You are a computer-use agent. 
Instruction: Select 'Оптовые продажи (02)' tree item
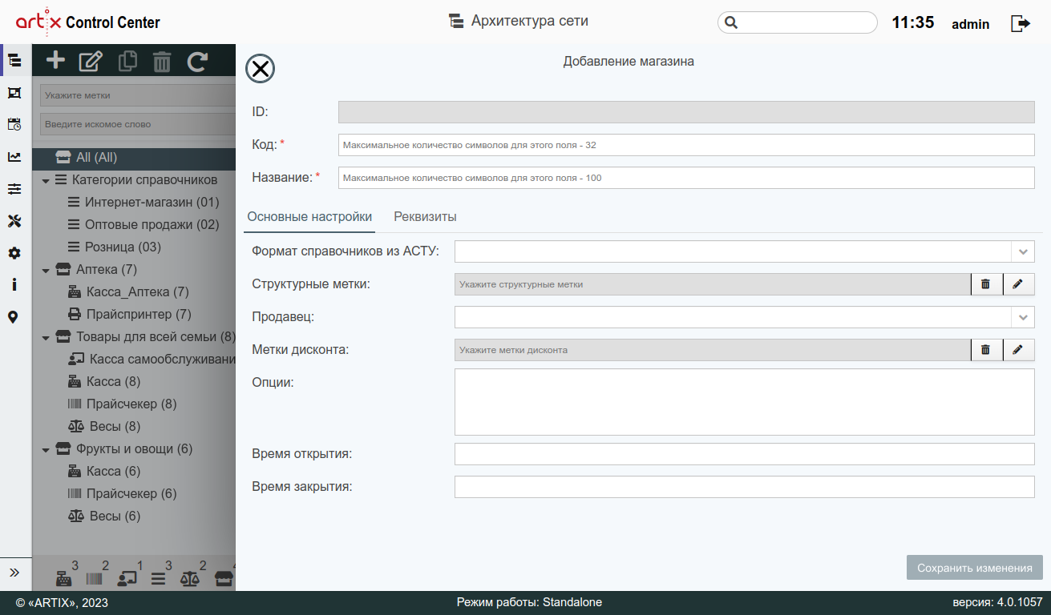click(143, 225)
